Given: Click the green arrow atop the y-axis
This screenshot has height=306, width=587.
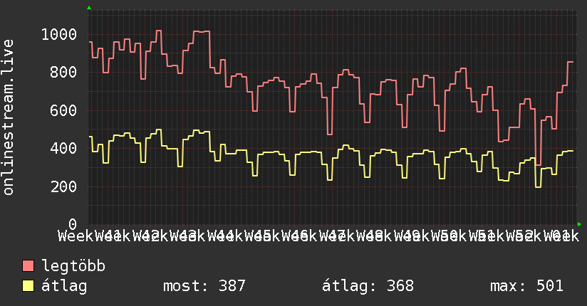Looking at the screenshot, I should coord(89,8).
